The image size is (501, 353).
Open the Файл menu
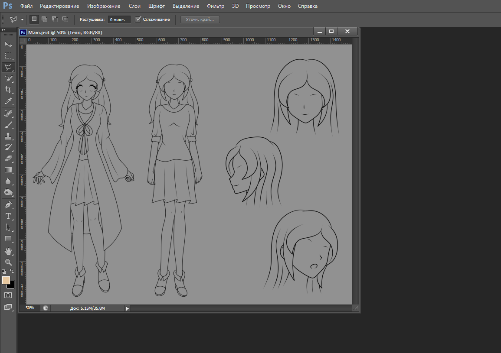tap(26, 6)
